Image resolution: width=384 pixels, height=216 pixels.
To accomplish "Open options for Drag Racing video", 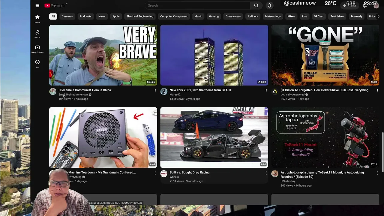I will click(266, 173).
